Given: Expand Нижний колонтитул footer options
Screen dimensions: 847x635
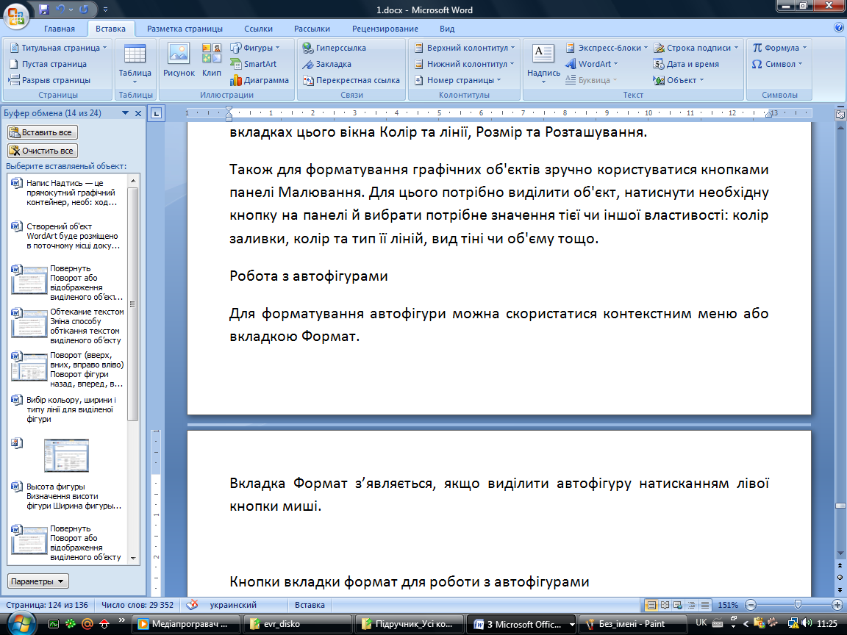Looking at the screenshot, I should click(463, 64).
